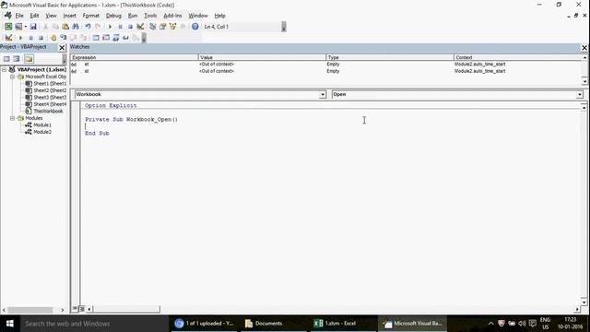This screenshot has height=332, width=590.
Task: Select Sheet3 in the project tree
Action: [45, 98]
